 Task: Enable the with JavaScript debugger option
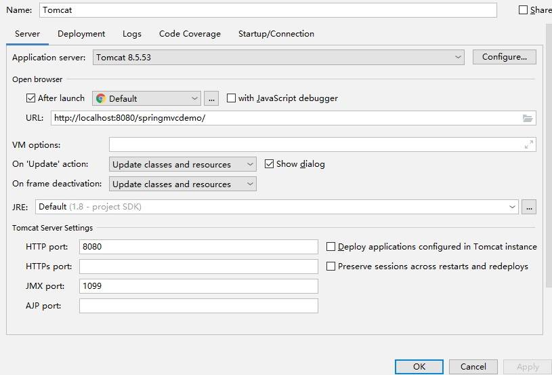232,98
